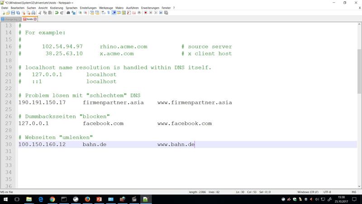Open Firefox from the taskbar

(x=87, y=199)
